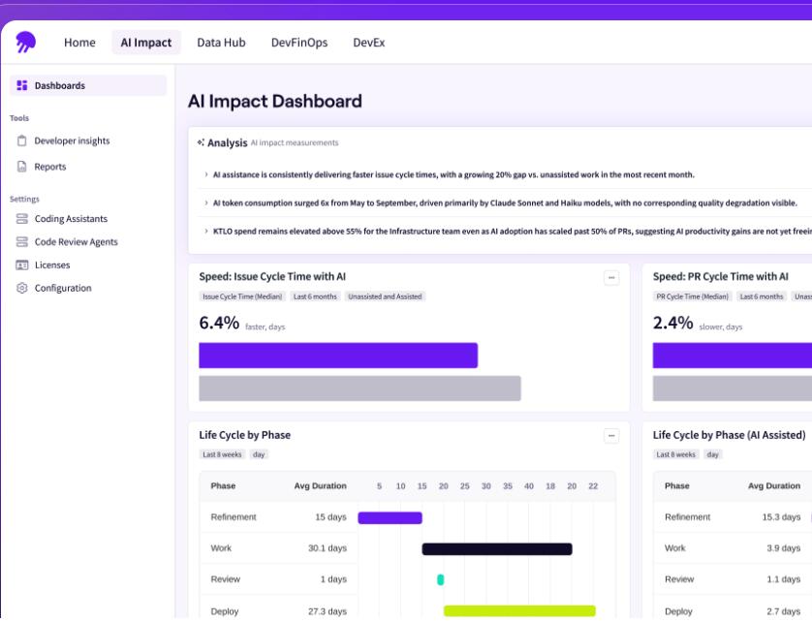Click the Dashboards grid icon

click(x=21, y=85)
